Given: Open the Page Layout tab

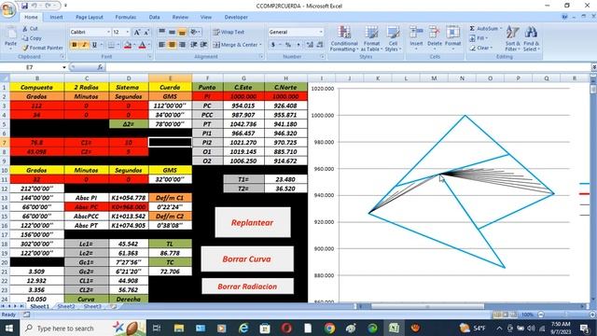Looking at the screenshot, I should (90, 17).
